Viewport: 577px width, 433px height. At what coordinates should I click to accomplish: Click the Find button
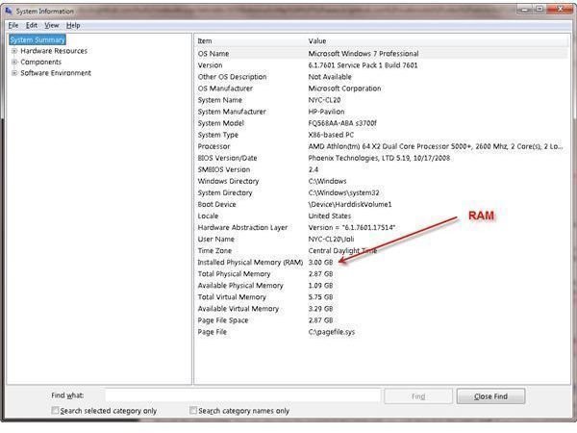click(x=418, y=396)
